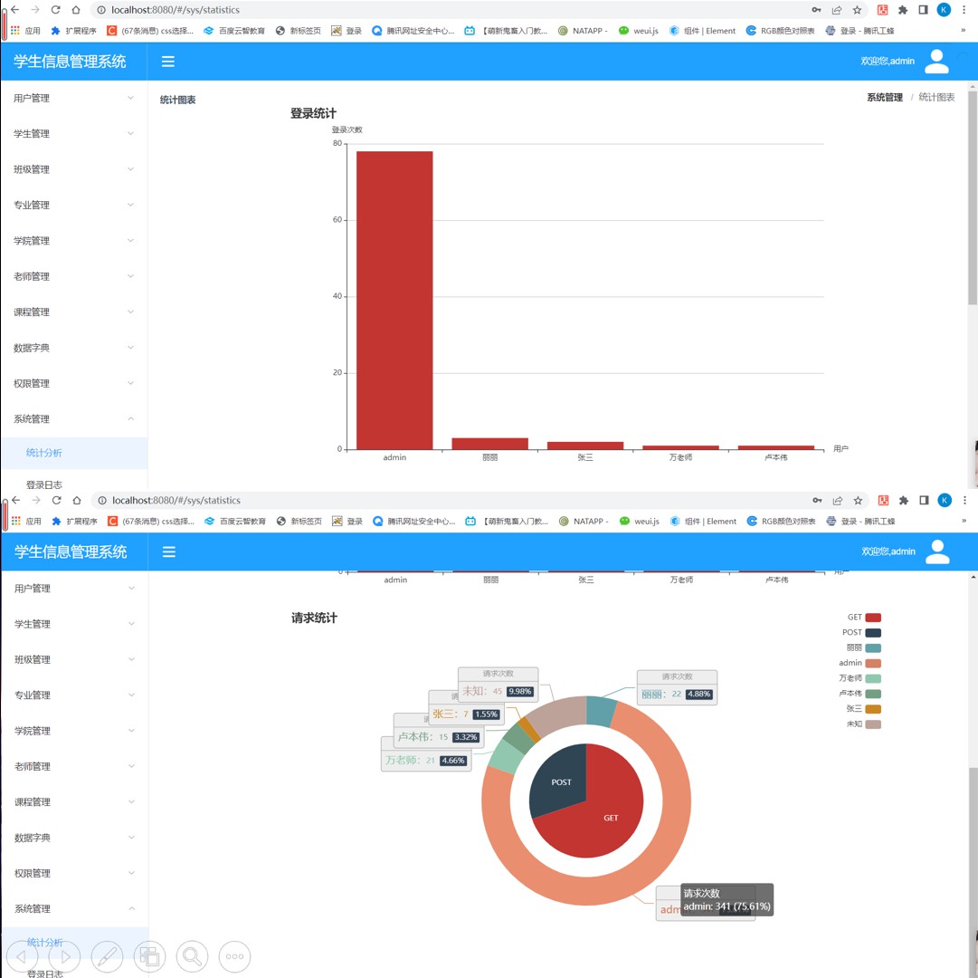Expand 班级管理 chevron in upper window sidebar

[130, 168]
